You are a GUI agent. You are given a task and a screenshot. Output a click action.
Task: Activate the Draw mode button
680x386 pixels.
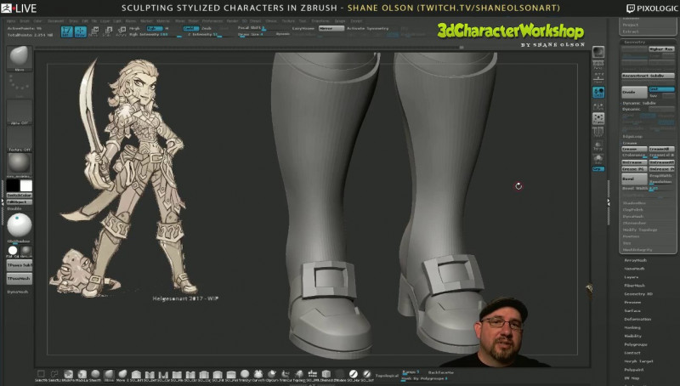(x=80, y=31)
